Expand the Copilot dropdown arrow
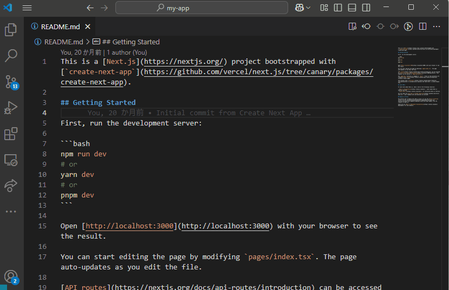 (308, 8)
